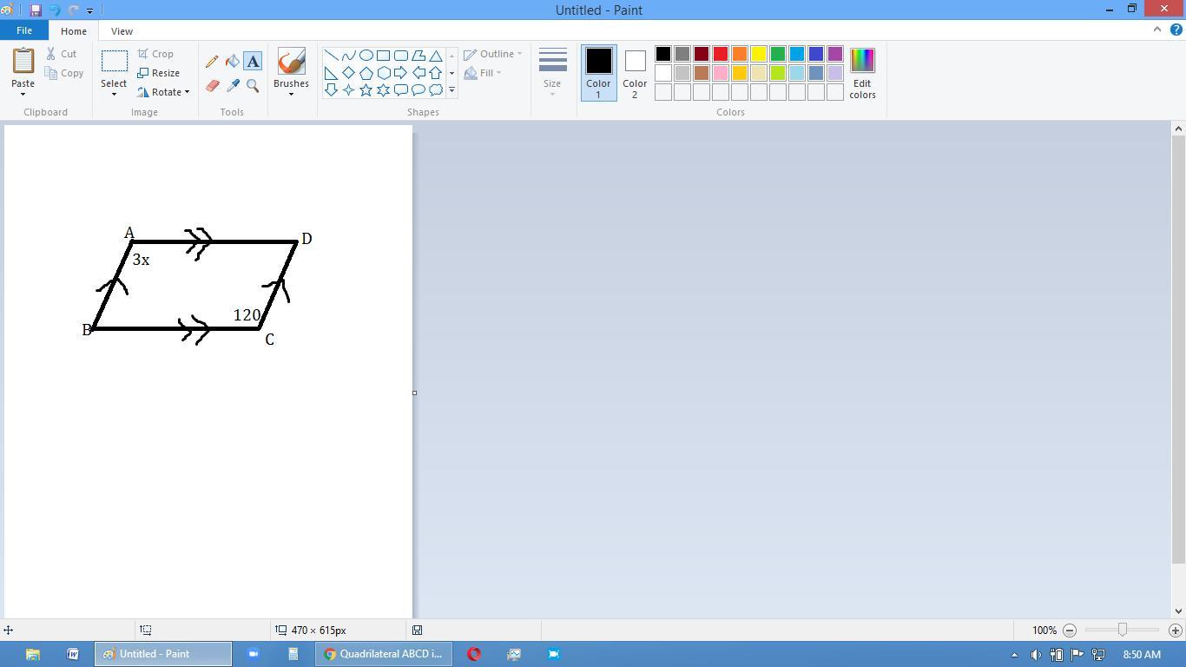The height and width of the screenshot is (667, 1186).
Task: Open Edit colors dialog
Action: pos(862,73)
